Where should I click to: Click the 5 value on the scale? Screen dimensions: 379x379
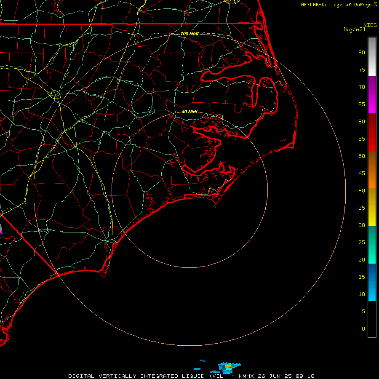click(363, 311)
